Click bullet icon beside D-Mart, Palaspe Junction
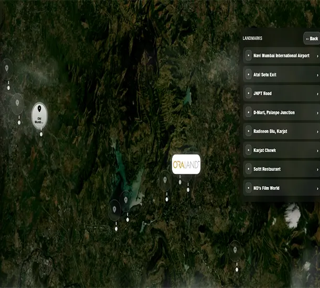 click(248, 112)
